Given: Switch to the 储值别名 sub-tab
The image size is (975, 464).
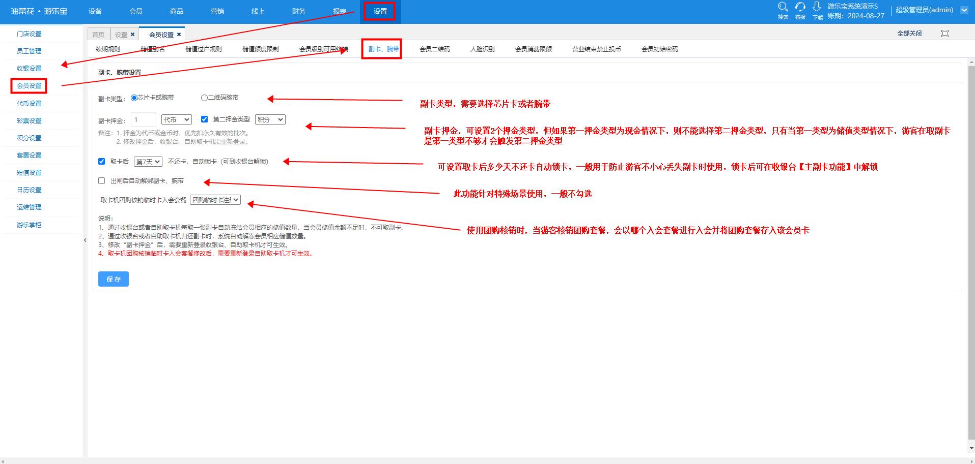Looking at the screenshot, I should (x=153, y=49).
